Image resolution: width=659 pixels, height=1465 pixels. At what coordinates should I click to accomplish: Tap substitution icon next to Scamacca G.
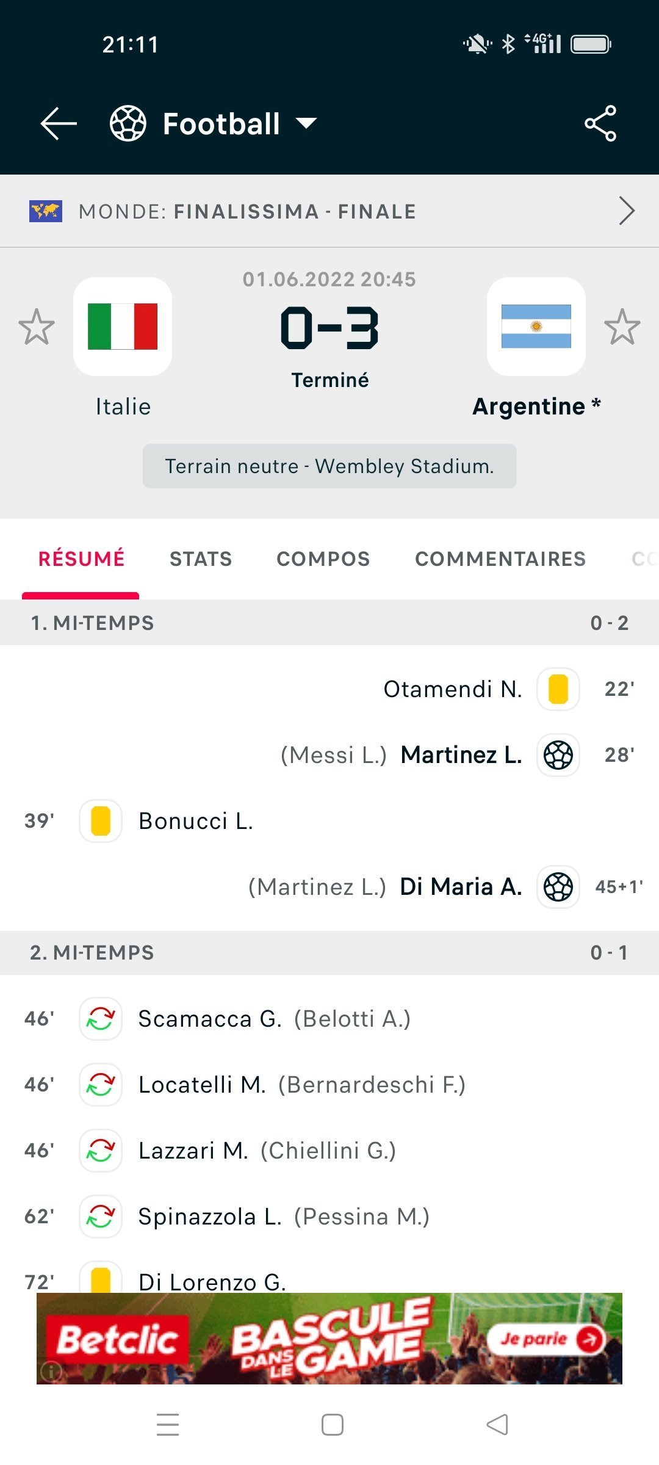101,1019
